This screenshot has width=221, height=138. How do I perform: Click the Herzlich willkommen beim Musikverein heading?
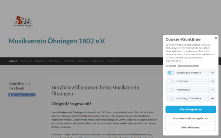click(x=95, y=91)
